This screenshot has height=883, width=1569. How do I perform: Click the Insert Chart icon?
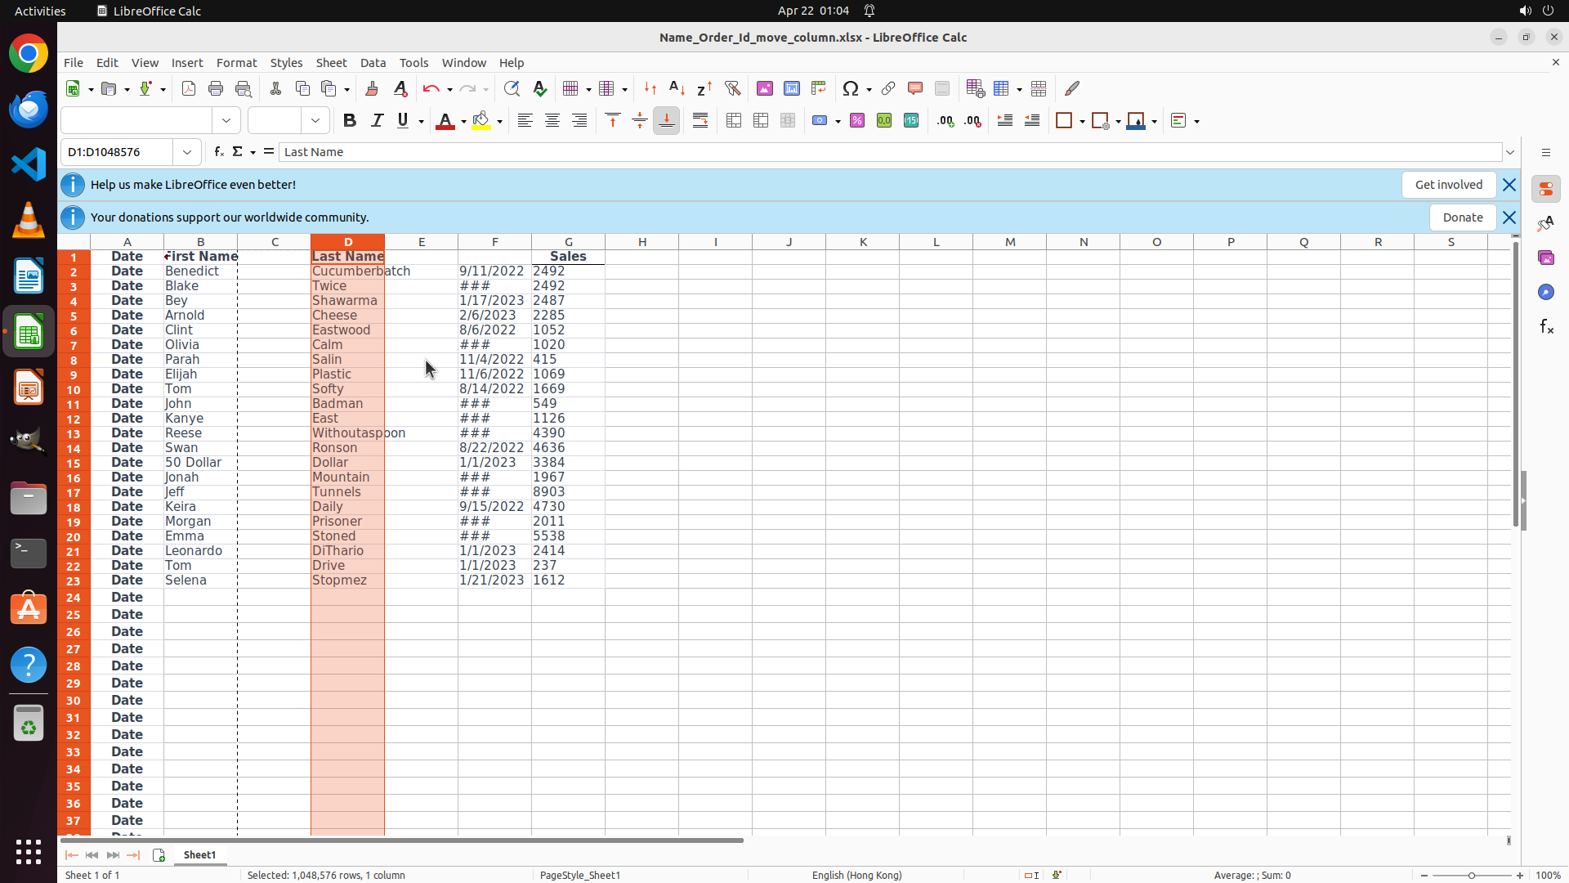791,88
